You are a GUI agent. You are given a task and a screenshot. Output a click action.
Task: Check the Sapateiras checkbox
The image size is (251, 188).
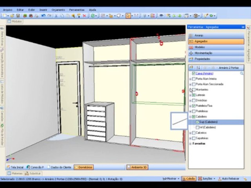(193, 138)
